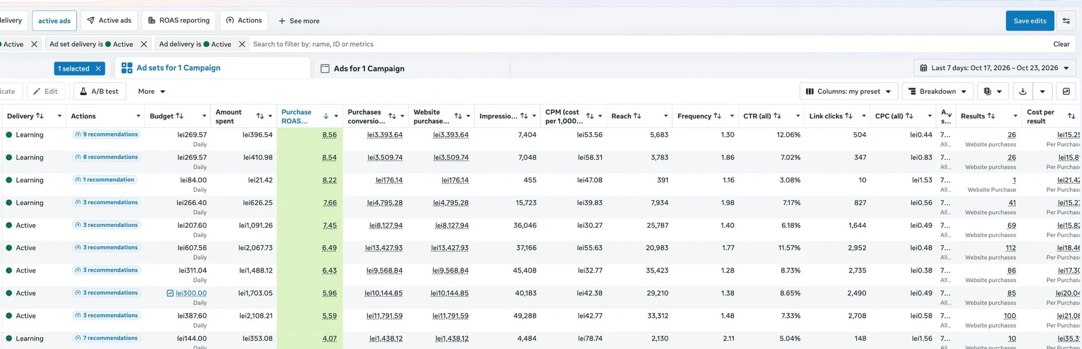
Task: Expand the Breakdown dropdown
Action: pos(937,91)
